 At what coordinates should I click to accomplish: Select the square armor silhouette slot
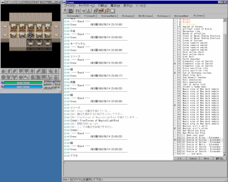pos(44,71)
